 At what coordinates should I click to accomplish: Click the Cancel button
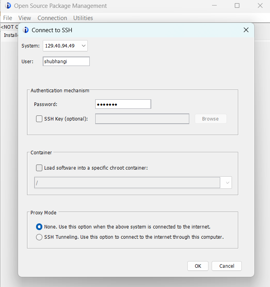[x=227, y=266]
